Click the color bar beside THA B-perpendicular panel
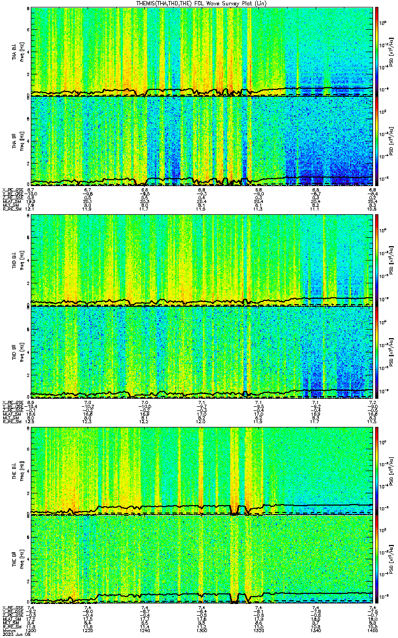This screenshot has width=398, height=638. tap(377, 52)
